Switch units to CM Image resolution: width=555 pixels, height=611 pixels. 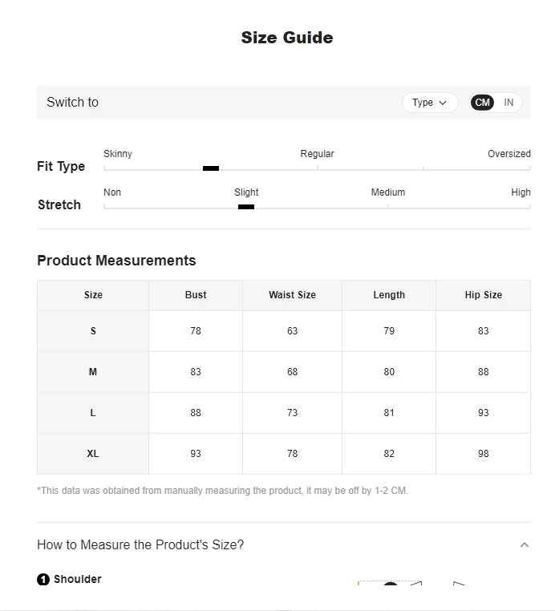click(x=482, y=103)
